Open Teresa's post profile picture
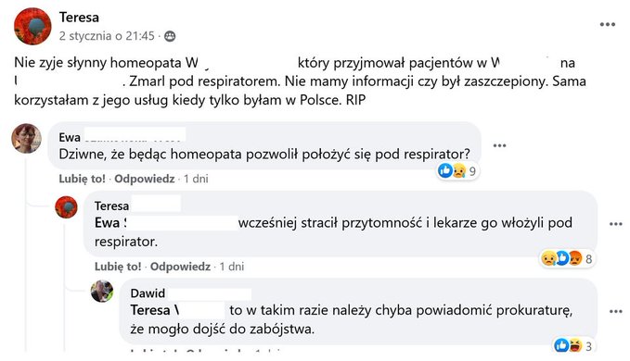The width and height of the screenshot is (630, 361). pos(32,26)
